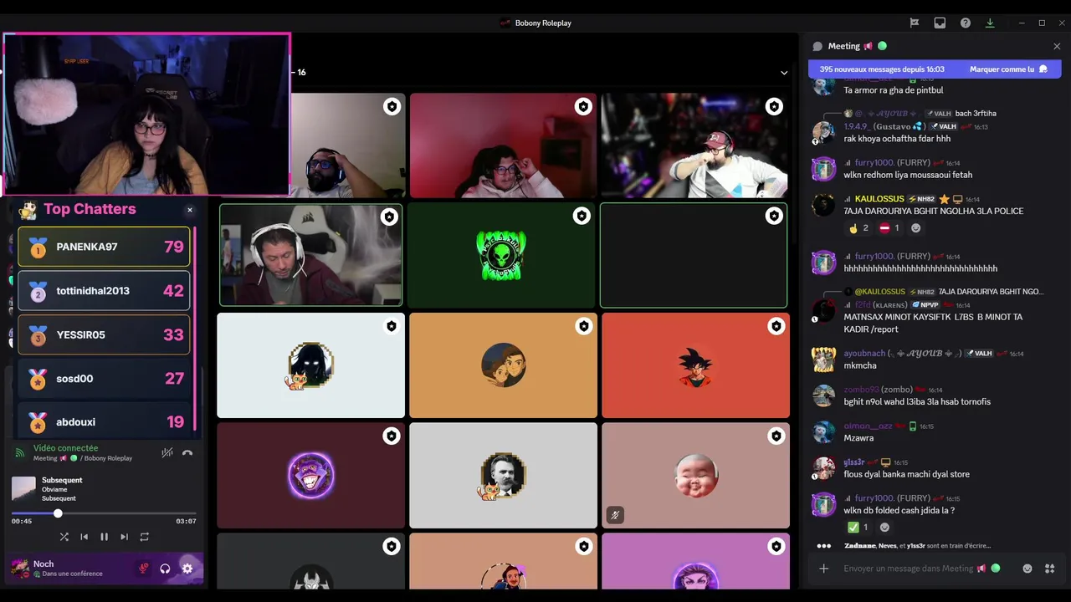The image size is (1071, 602).
Task: Click the Goku participant avatar
Action: [695, 365]
